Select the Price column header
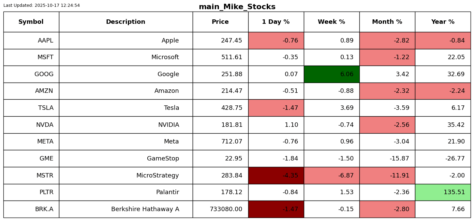474x221 pixels. click(x=220, y=22)
